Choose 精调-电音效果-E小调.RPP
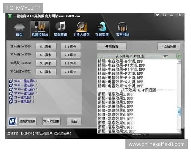Screen dimensions: 191x152 [x=137, y=61]
